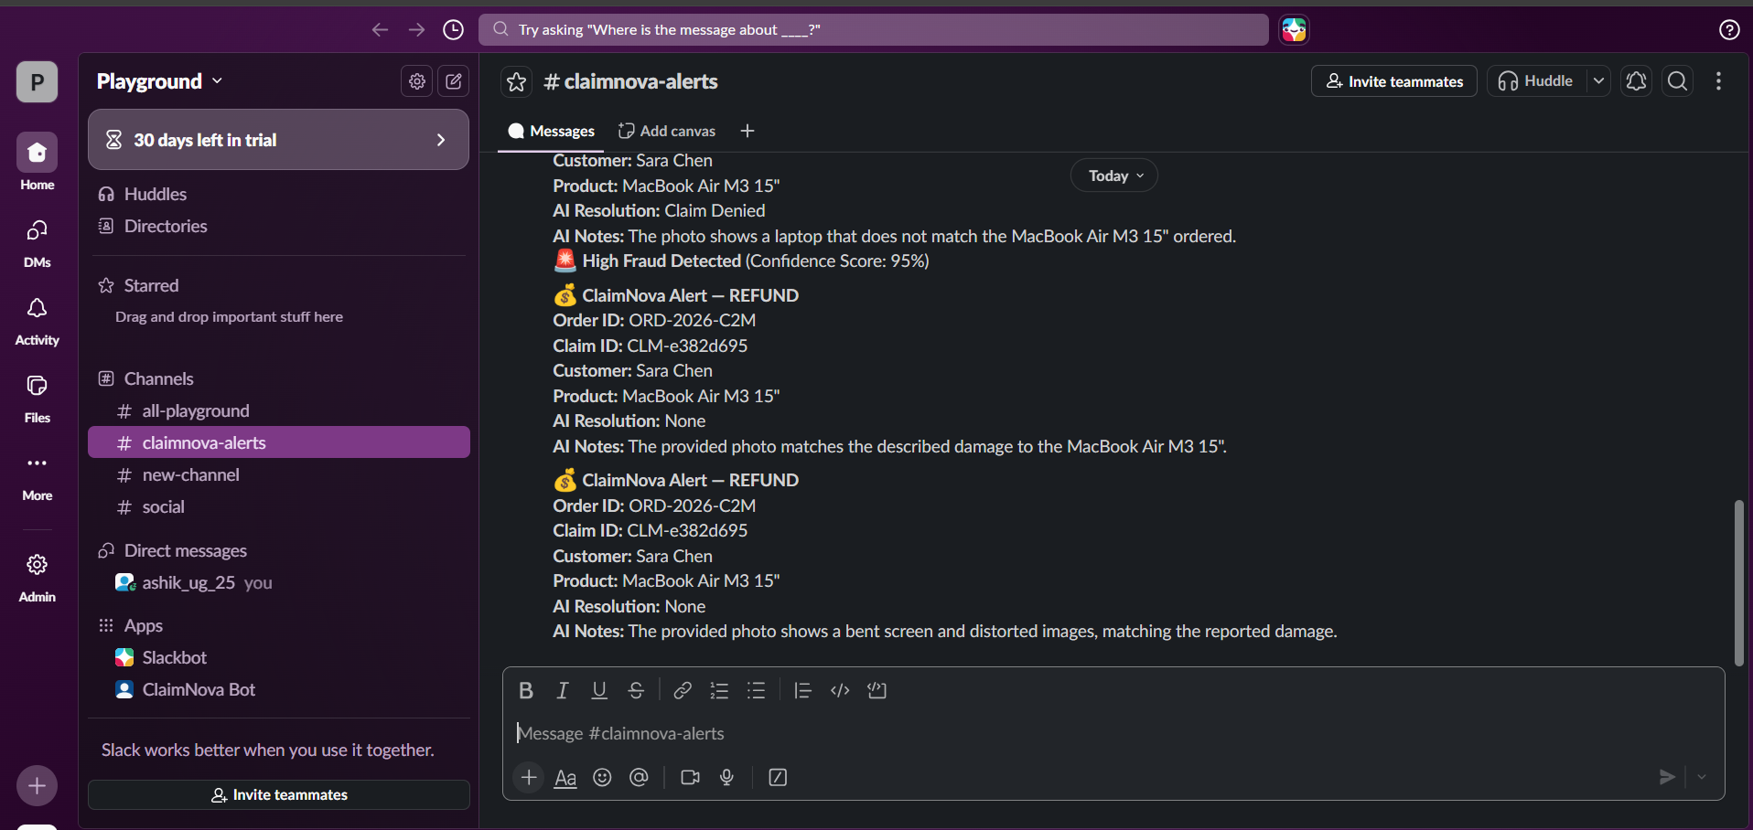Image resolution: width=1753 pixels, height=830 pixels.
Task: Invite teammates from the channel header
Action: click(1394, 81)
